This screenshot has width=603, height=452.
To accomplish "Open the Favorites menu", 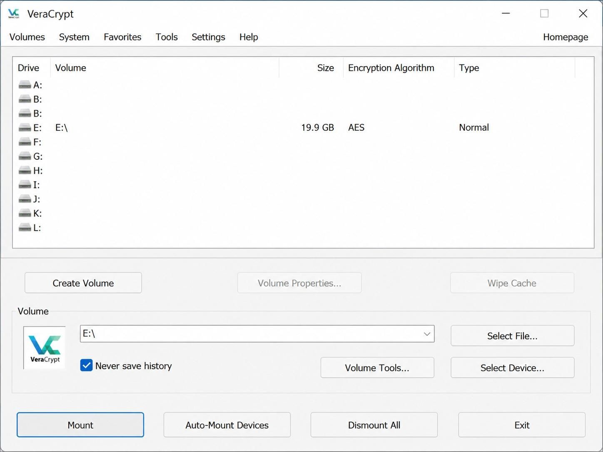I will 122,37.
